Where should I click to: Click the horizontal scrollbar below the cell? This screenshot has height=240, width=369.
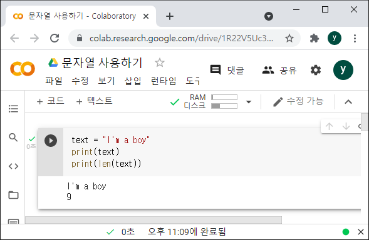click(x=153, y=220)
